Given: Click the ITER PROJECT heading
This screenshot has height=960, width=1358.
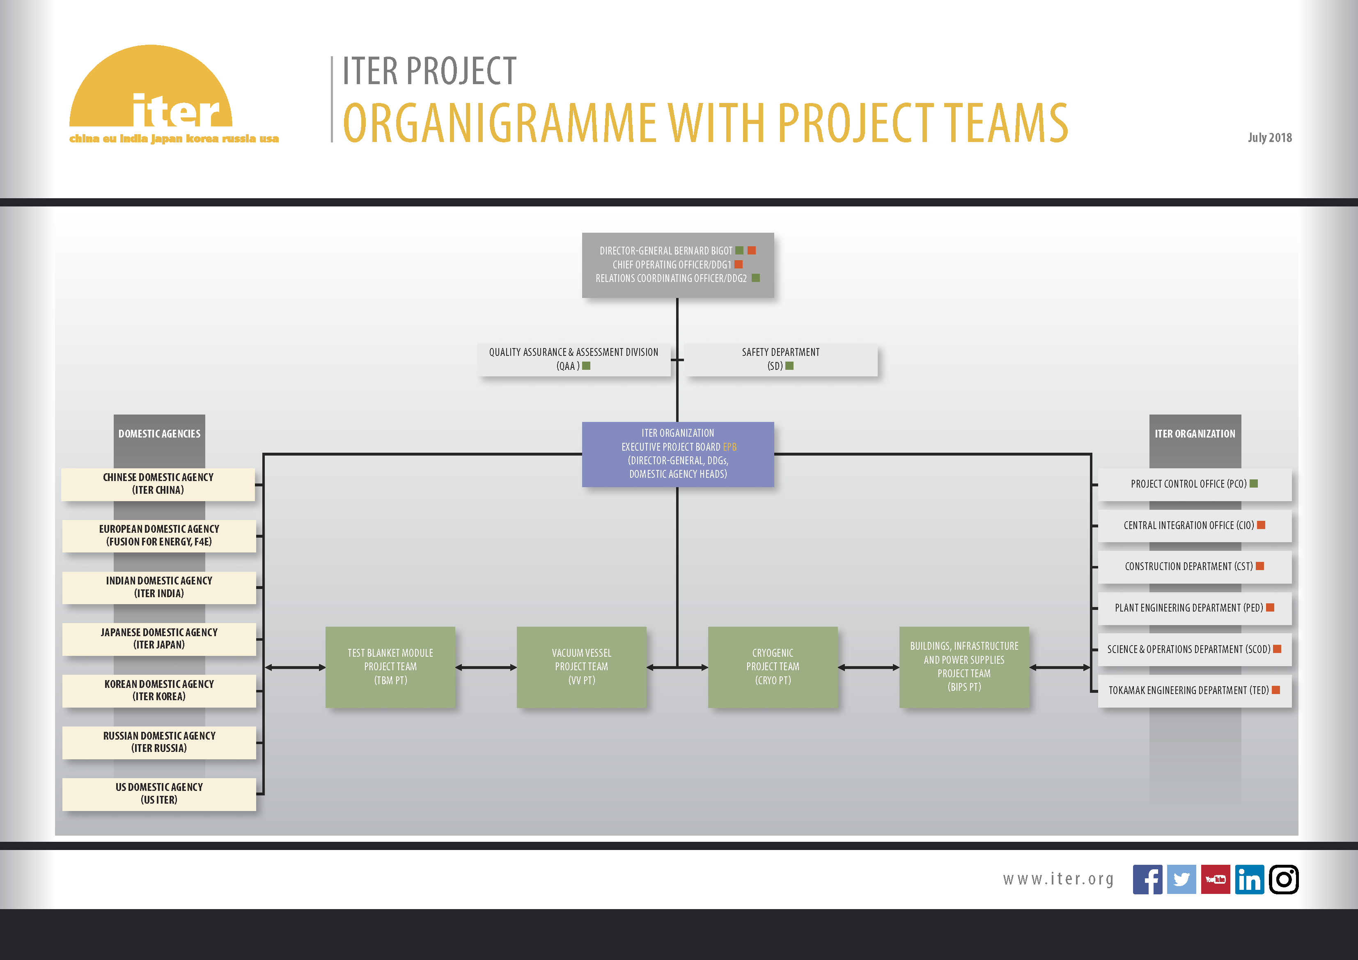Looking at the screenshot, I should pyautogui.click(x=429, y=71).
